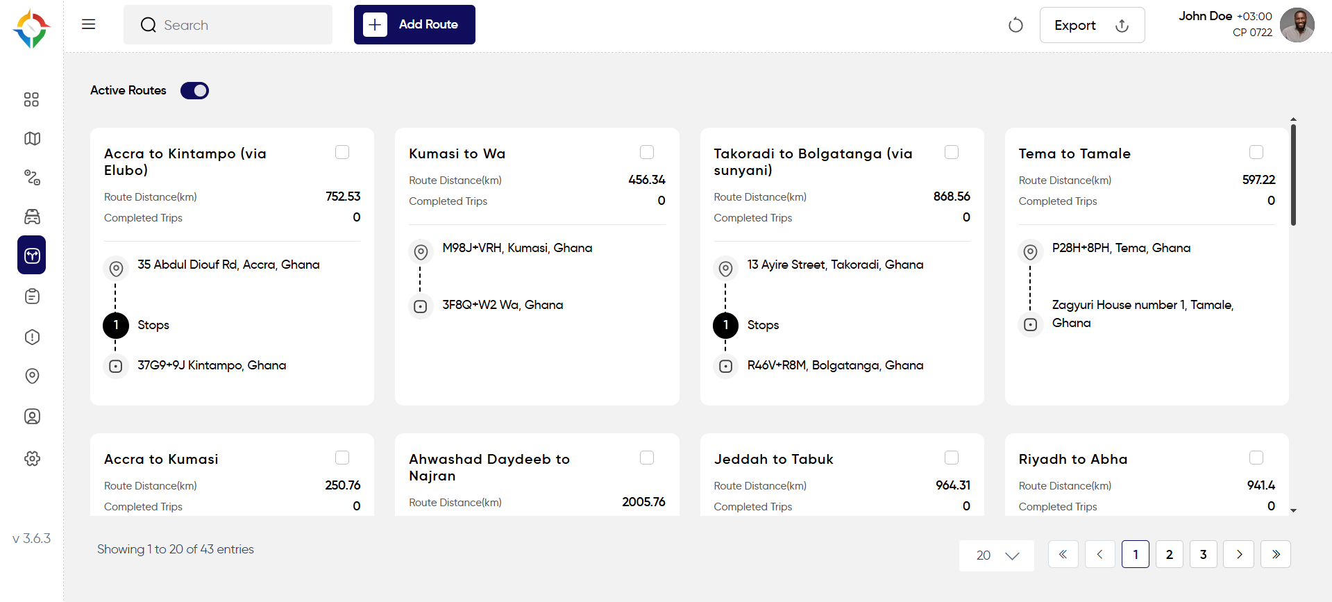Click origin pin for 13 Ayire Street Takoradi
This screenshot has height=602, width=1332.
point(725,268)
